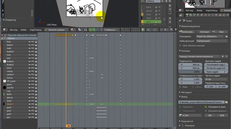Viewport: 231px width, 129px height.
Task: Expand the Метадані panel
Action: click(x=180, y=92)
